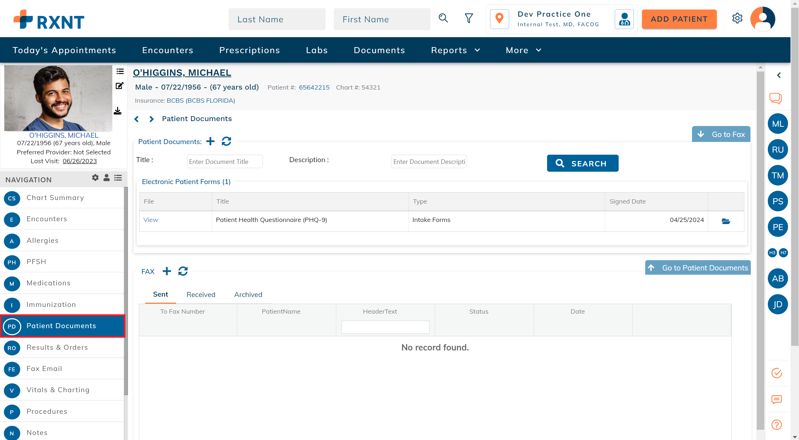Screen dimensions: 799x440
Task: Click the Last Name search field
Action: pyautogui.click(x=277, y=19)
